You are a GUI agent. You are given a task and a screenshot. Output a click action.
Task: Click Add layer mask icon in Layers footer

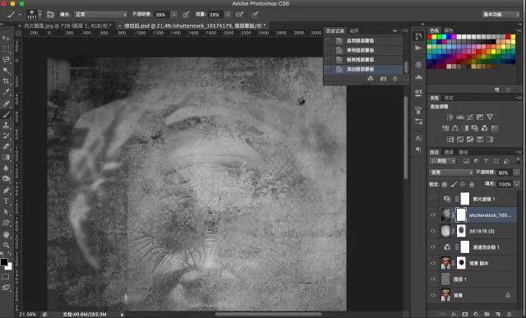pyautogui.click(x=464, y=315)
